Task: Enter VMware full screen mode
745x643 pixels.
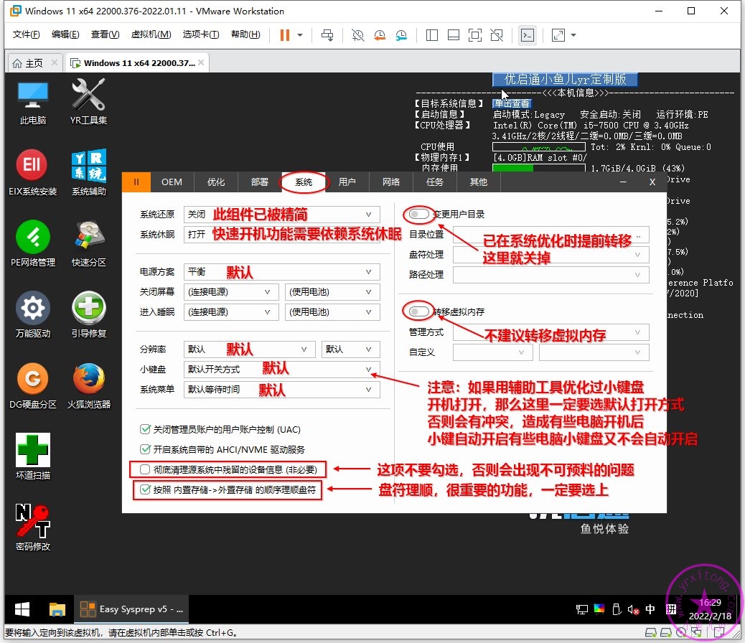Action: (475, 35)
